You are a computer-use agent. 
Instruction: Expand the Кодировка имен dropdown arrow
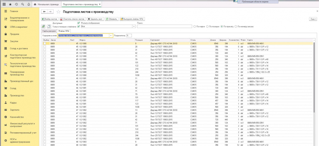coord(111,35)
